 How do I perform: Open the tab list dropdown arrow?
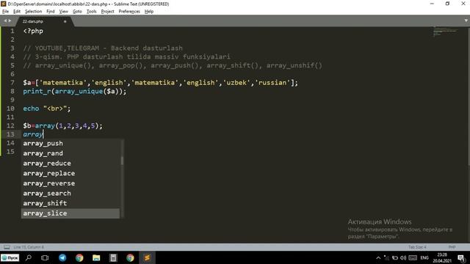point(466,21)
